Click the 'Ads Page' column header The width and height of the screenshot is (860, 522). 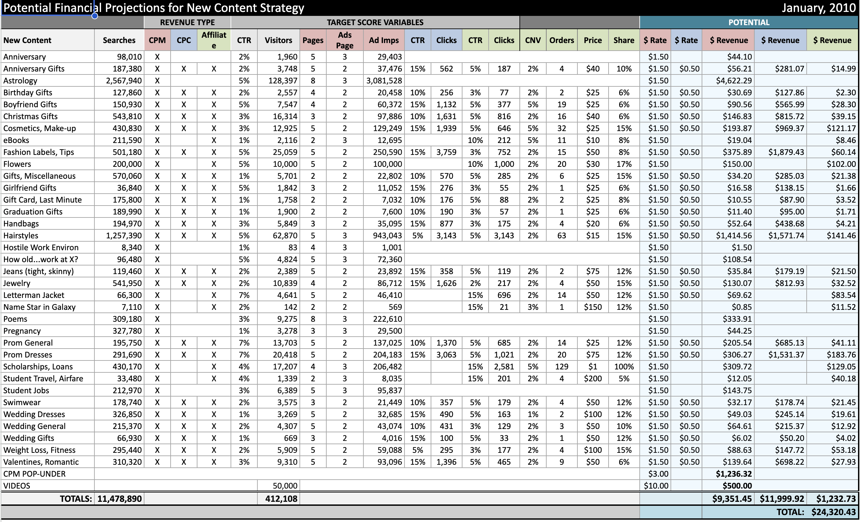(345, 40)
